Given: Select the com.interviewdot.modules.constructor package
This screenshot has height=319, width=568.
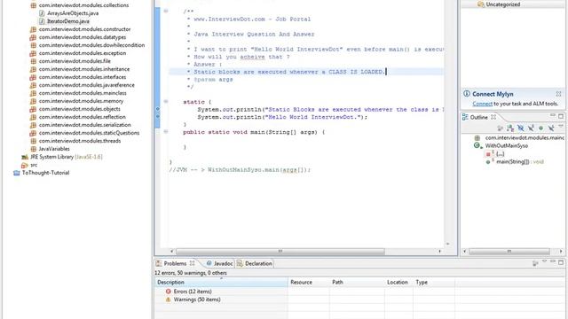Looking at the screenshot, I should coord(85,29).
